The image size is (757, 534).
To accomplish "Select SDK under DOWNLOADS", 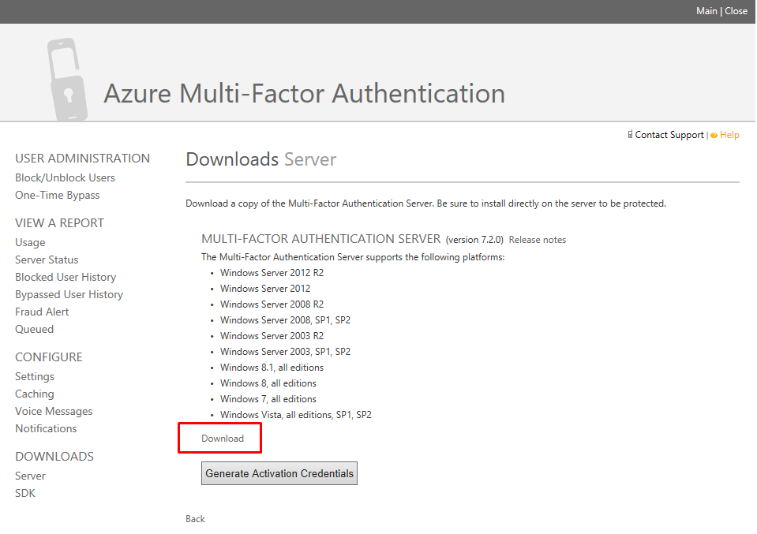I will click(25, 493).
